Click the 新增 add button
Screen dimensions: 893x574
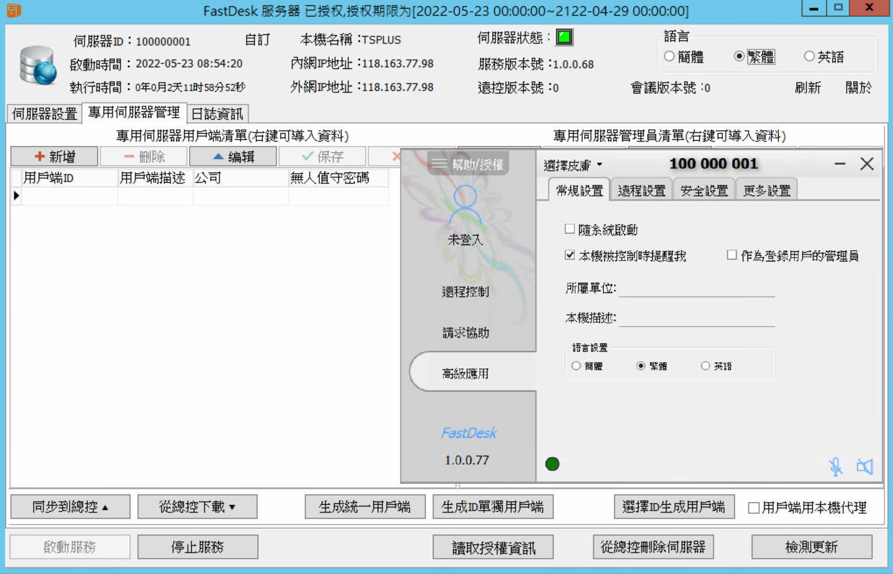pos(54,156)
